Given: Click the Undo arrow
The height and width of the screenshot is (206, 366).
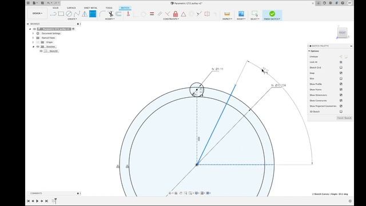Looking at the screenshot, I should coord(49,3).
